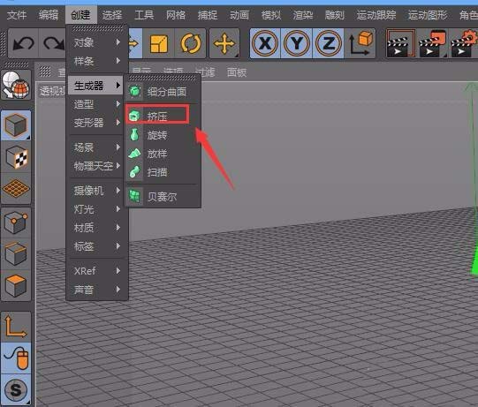Choose 挤压 extrude generator
This screenshot has height=407, width=478.
click(163, 116)
